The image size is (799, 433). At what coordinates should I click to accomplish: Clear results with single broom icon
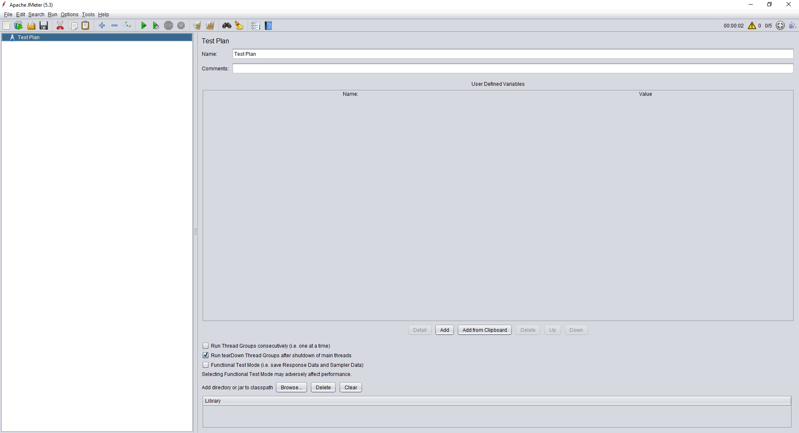tap(197, 25)
